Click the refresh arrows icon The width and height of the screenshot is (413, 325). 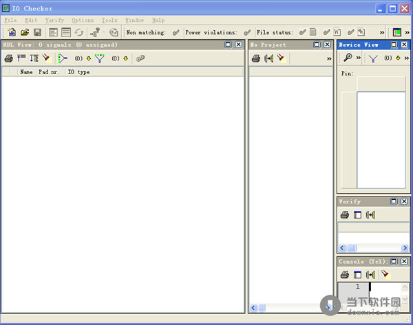79,32
